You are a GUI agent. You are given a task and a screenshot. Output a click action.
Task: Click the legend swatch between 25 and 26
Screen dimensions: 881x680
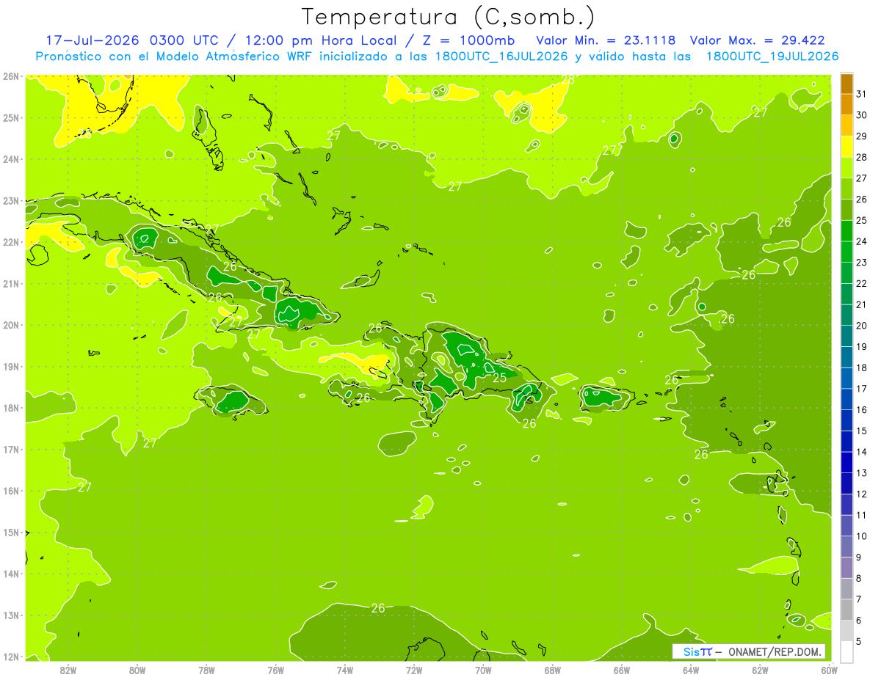coord(846,210)
